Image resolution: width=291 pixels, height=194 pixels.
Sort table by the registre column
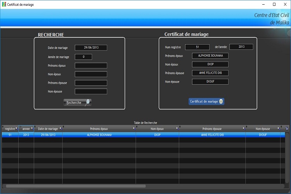pos(10,129)
